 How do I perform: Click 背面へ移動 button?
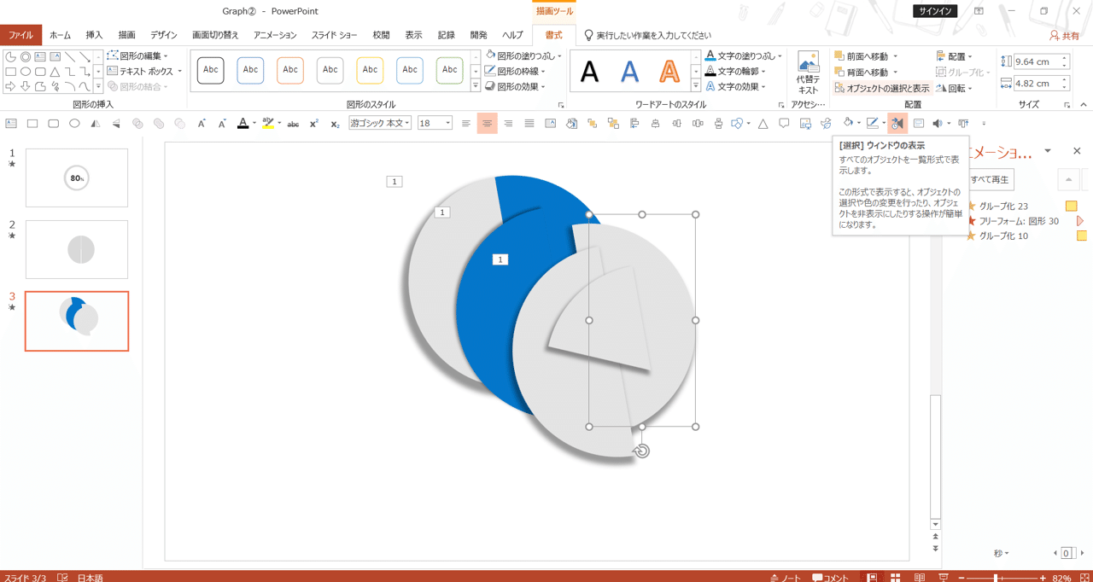pos(866,72)
